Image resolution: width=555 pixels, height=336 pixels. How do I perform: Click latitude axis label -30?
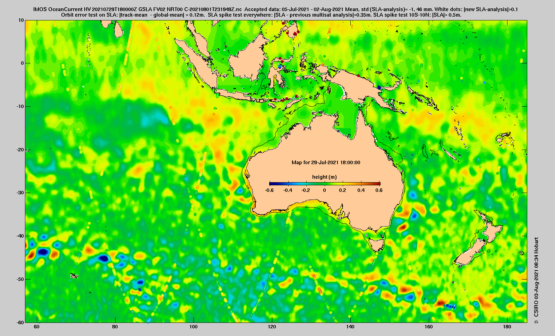coord(20,193)
